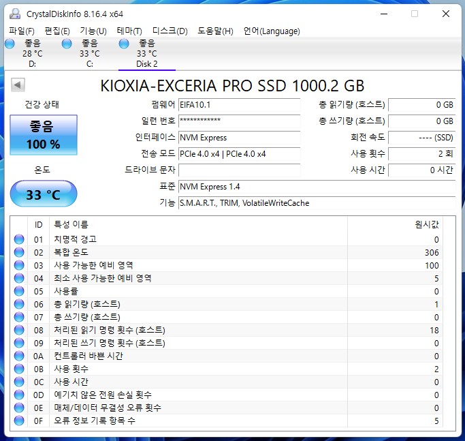
Task: Open the 파일(F) menu
Action: pos(22,31)
